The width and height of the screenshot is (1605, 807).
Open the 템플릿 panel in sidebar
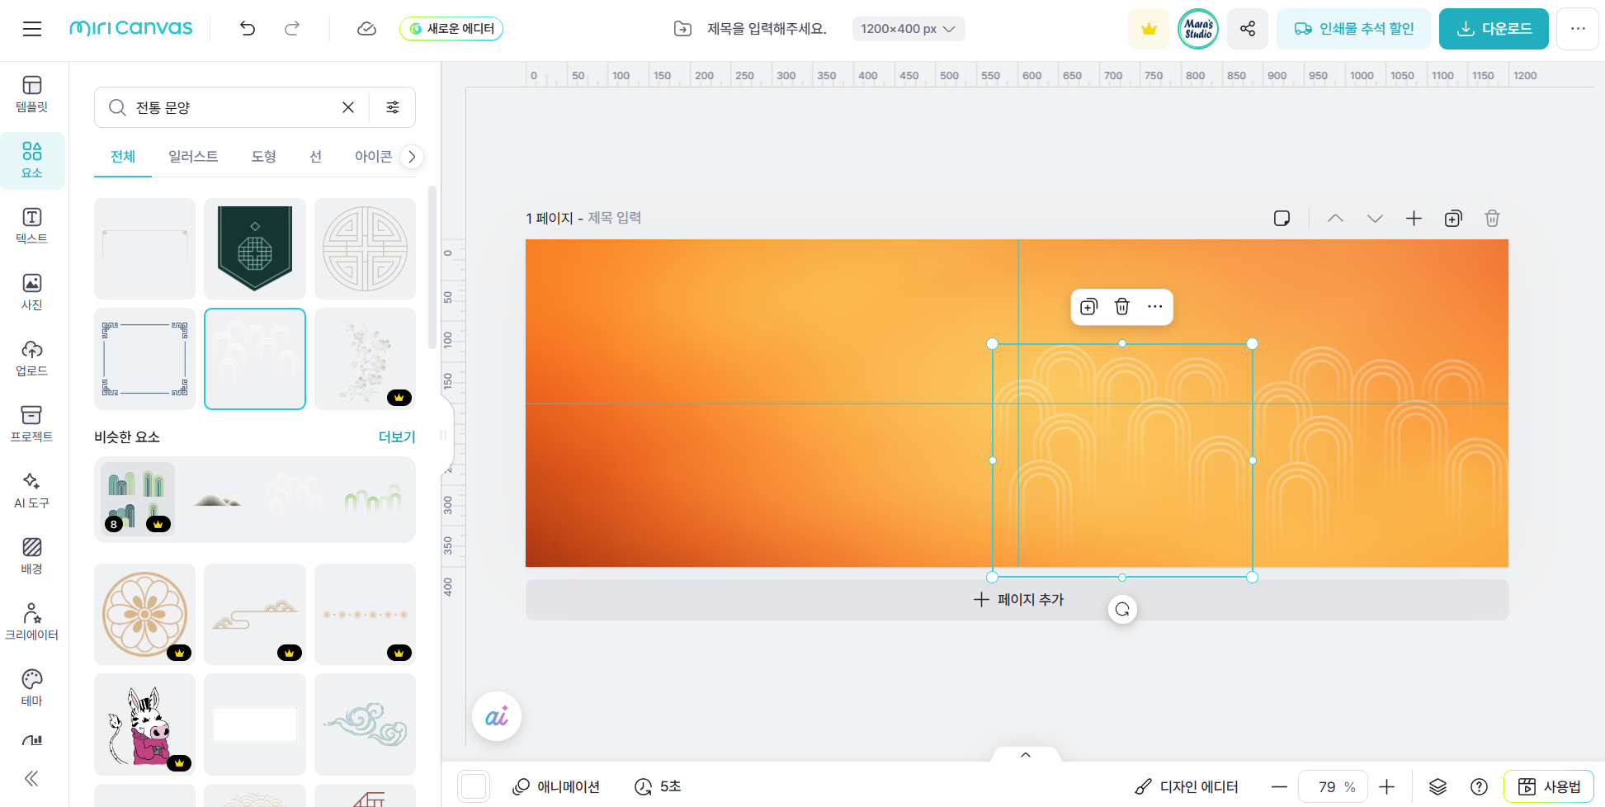[x=31, y=93]
